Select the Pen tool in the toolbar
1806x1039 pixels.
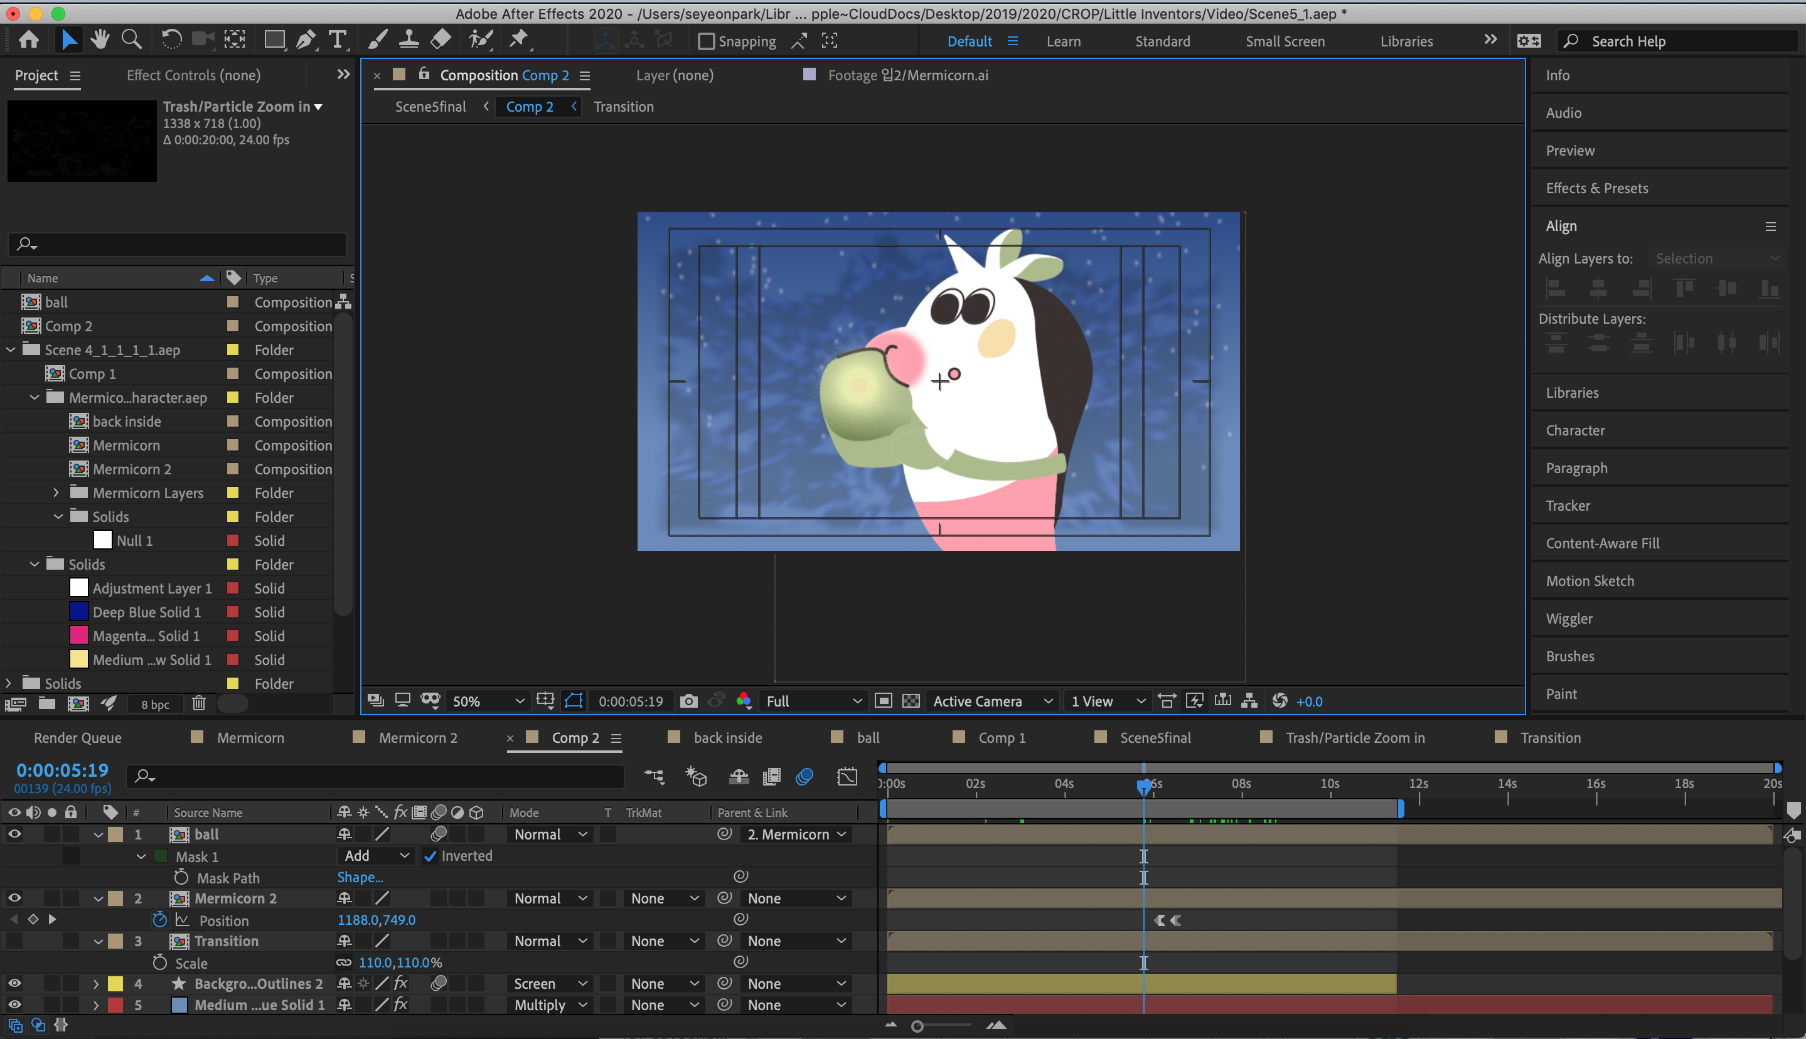pyautogui.click(x=306, y=40)
